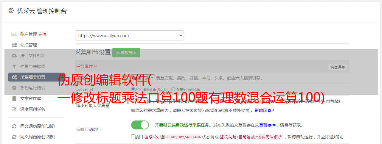Click the 连续5次 red text

click(x=152, y=137)
